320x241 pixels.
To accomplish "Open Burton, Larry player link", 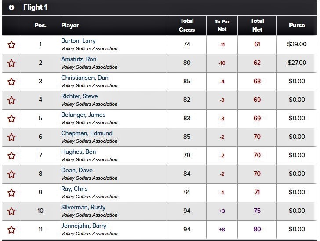I will pyautogui.click(x=78, y=41).
